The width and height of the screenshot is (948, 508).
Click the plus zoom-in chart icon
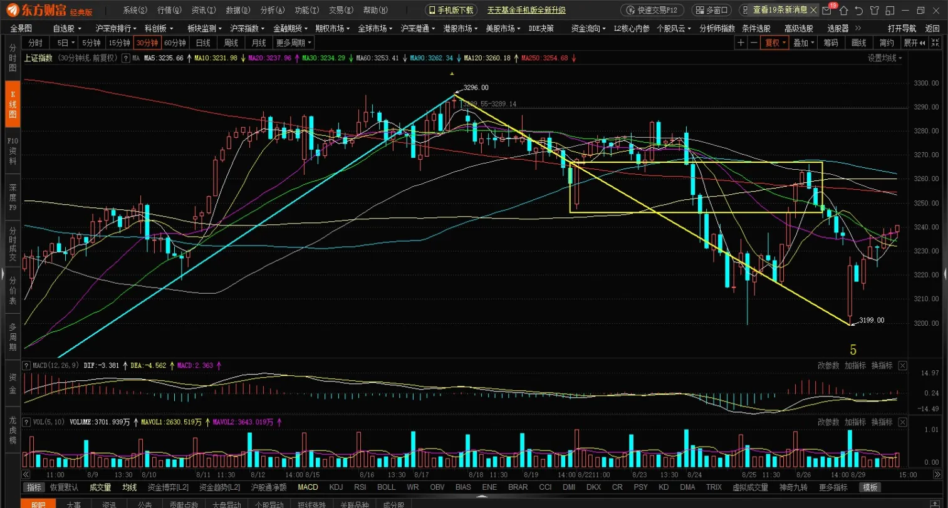pos(741,43)
